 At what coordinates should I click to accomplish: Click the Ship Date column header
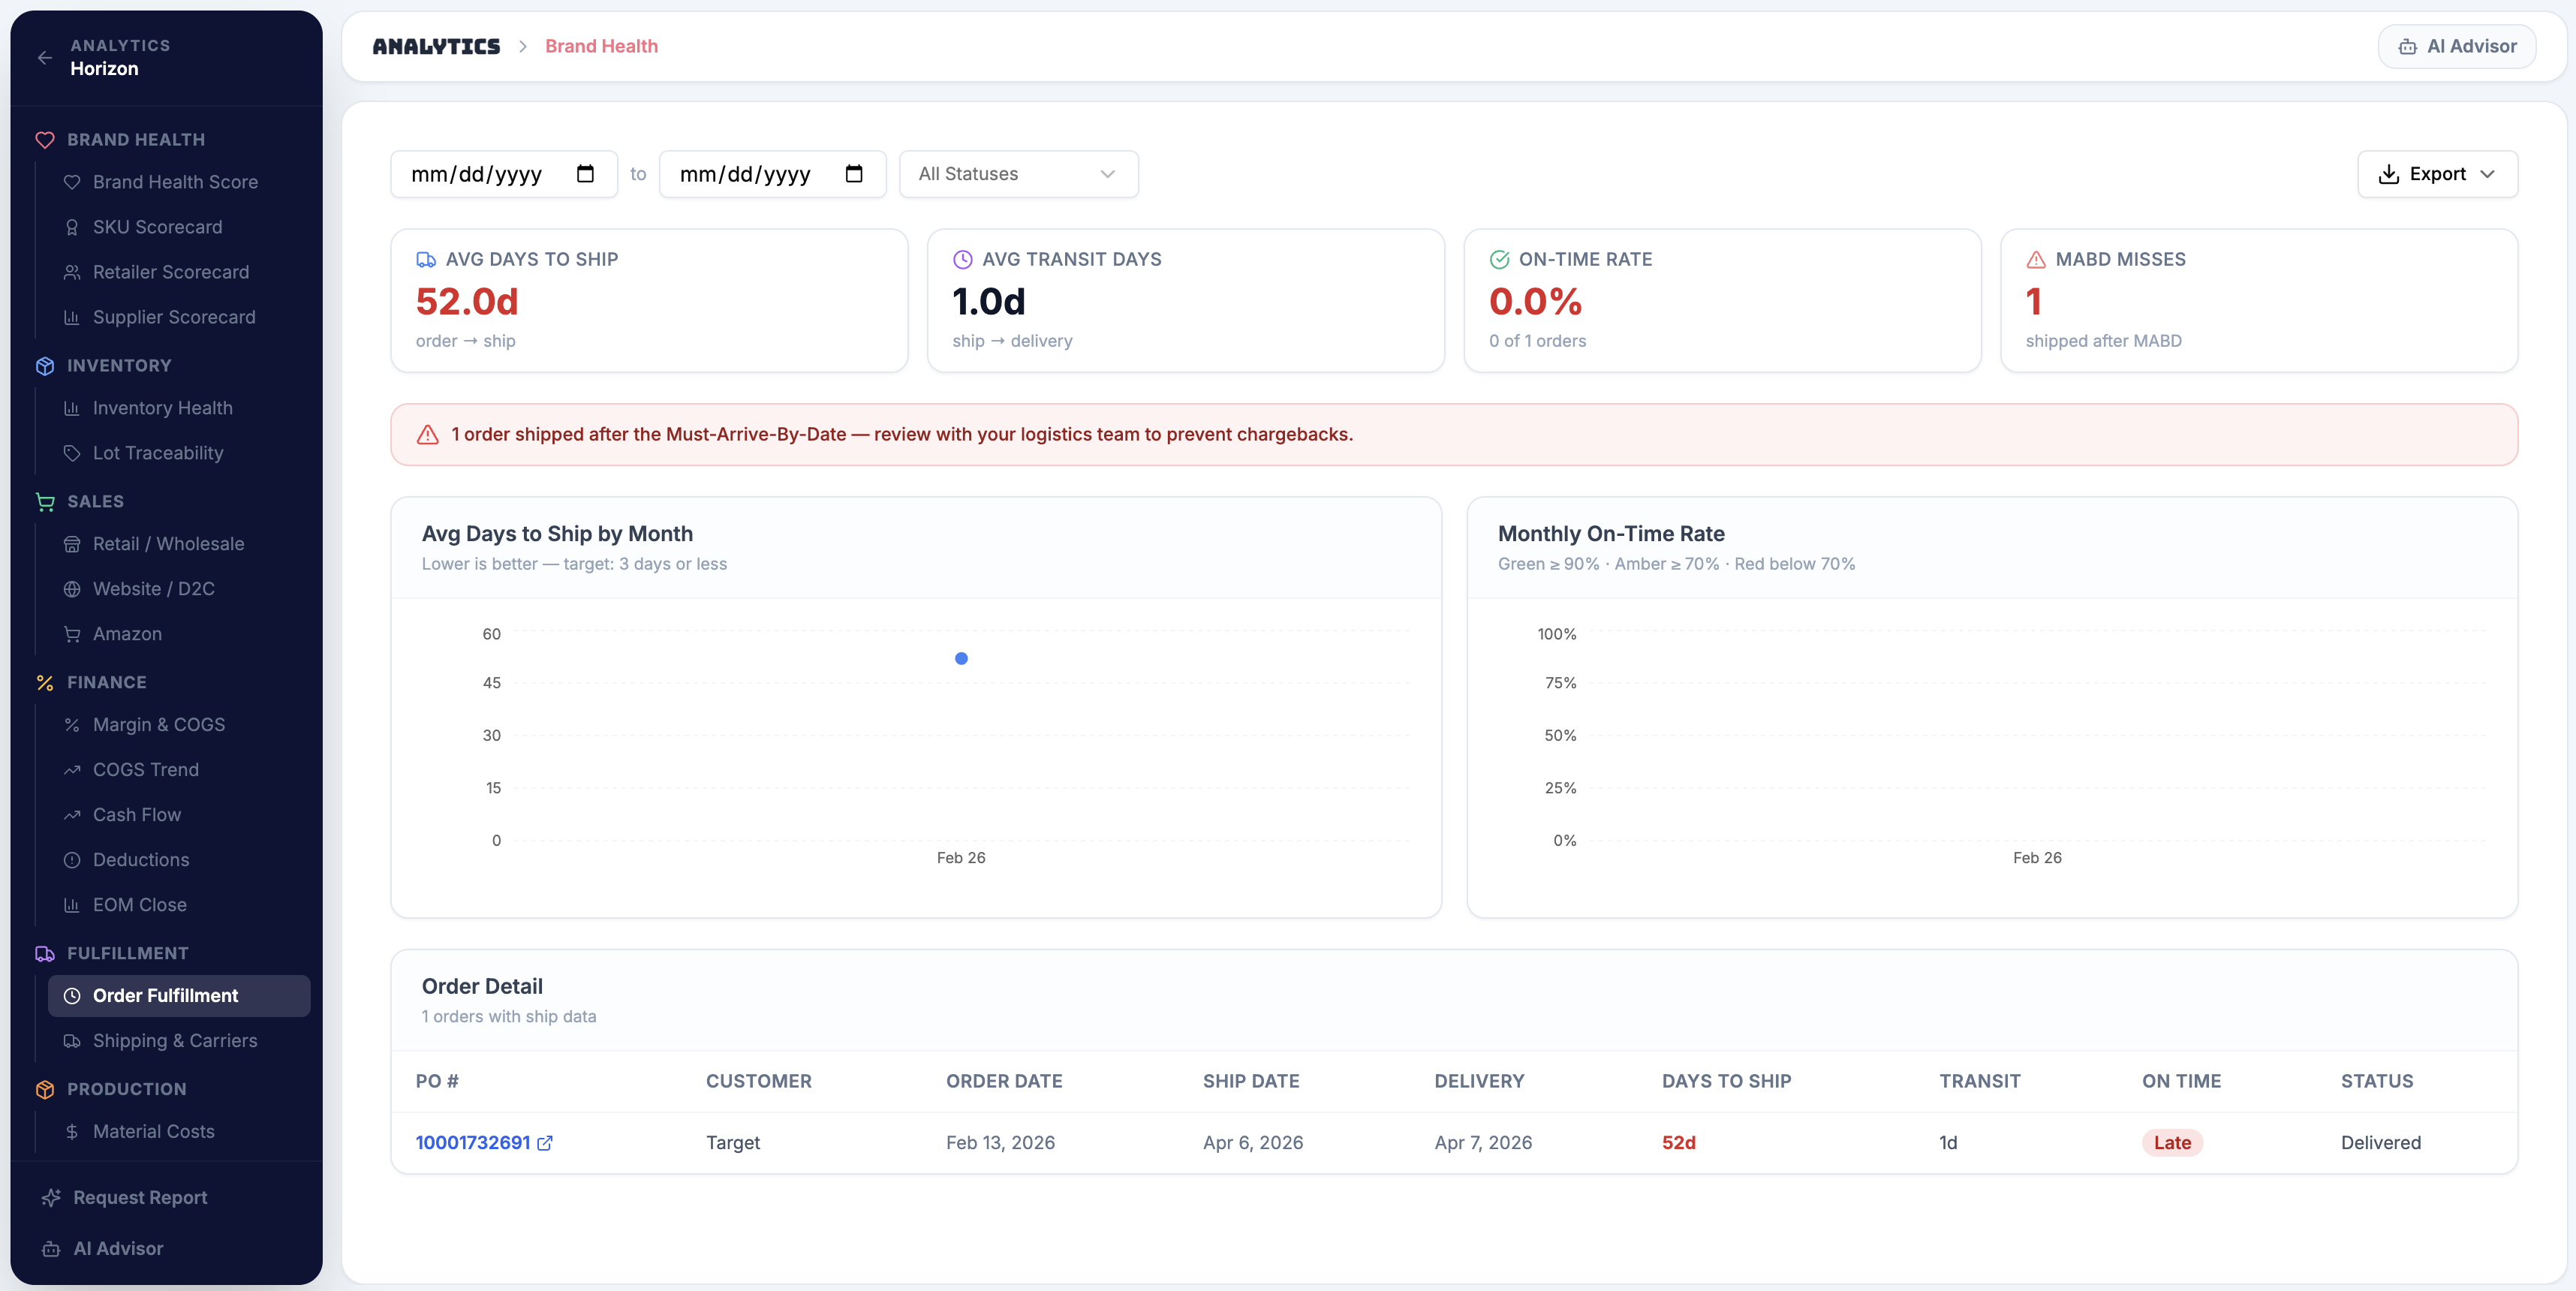(1251, 1082)
